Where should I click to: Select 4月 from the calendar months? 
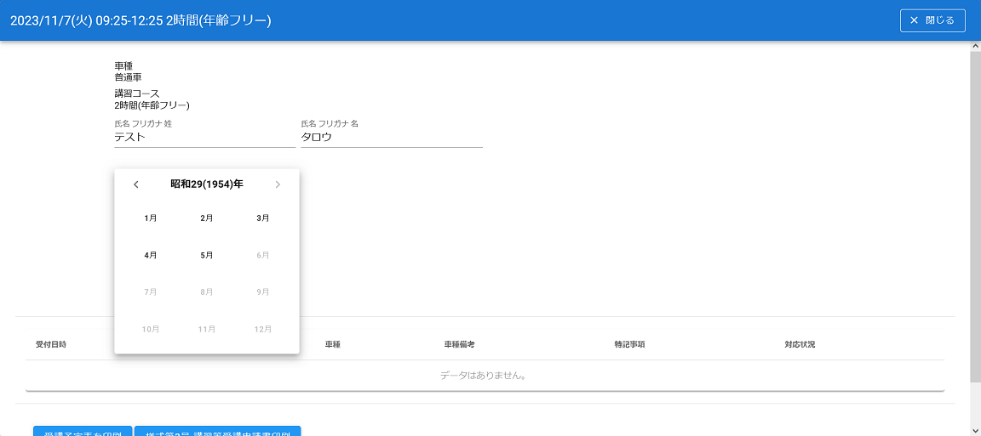click(151, 255)
